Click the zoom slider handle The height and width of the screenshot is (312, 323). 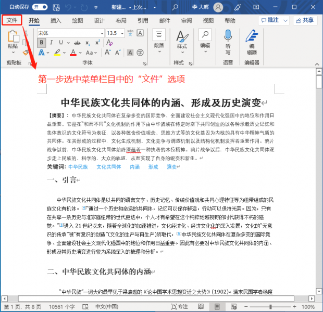point(270,307)
